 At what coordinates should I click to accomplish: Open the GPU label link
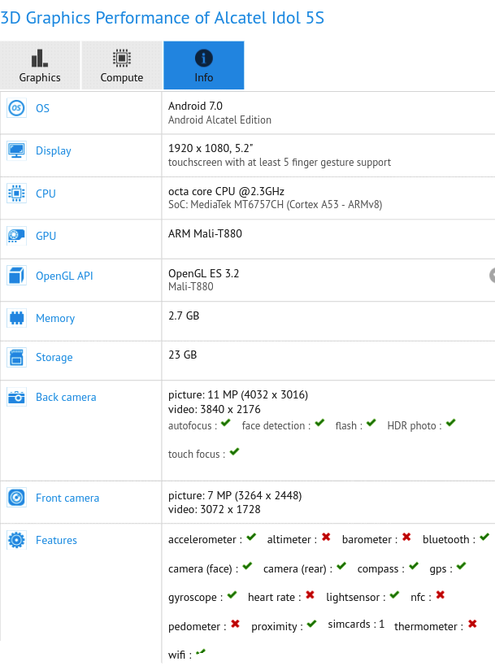46,236
